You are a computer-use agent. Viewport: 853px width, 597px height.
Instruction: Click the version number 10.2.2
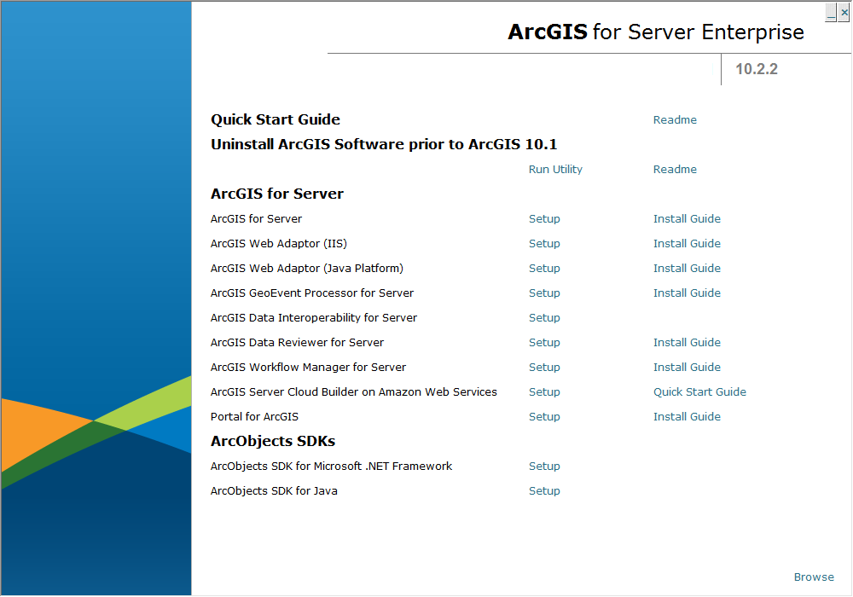click(756, 69)
